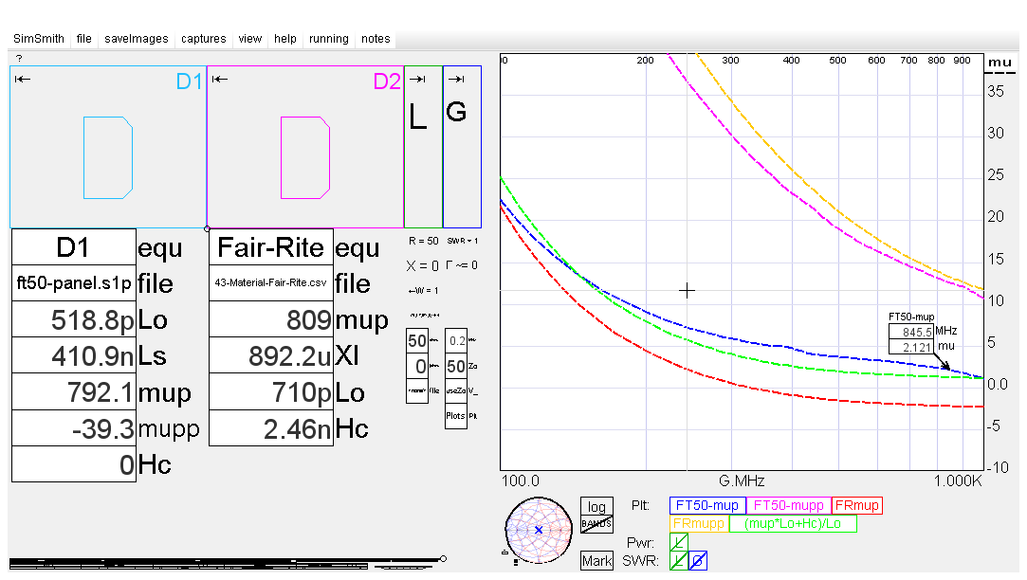Edit the D2 Hc value 2.46n
This screenshot has height=580, width=1027.
coord(271,428)
